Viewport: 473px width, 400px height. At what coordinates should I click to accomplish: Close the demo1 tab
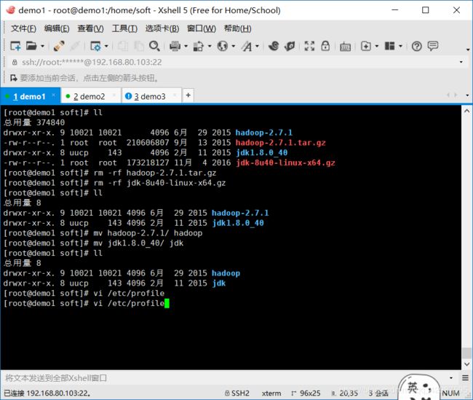(x=54, y=95)
